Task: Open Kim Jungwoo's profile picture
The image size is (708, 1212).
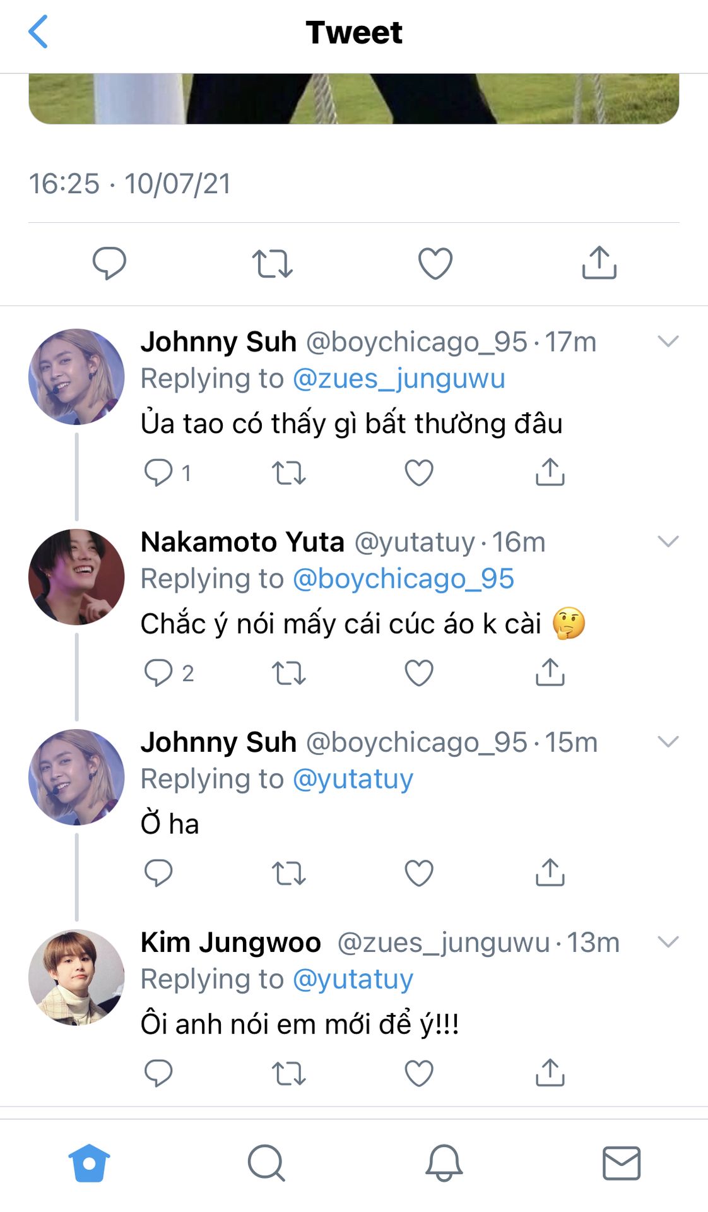Action: (76, 977)
